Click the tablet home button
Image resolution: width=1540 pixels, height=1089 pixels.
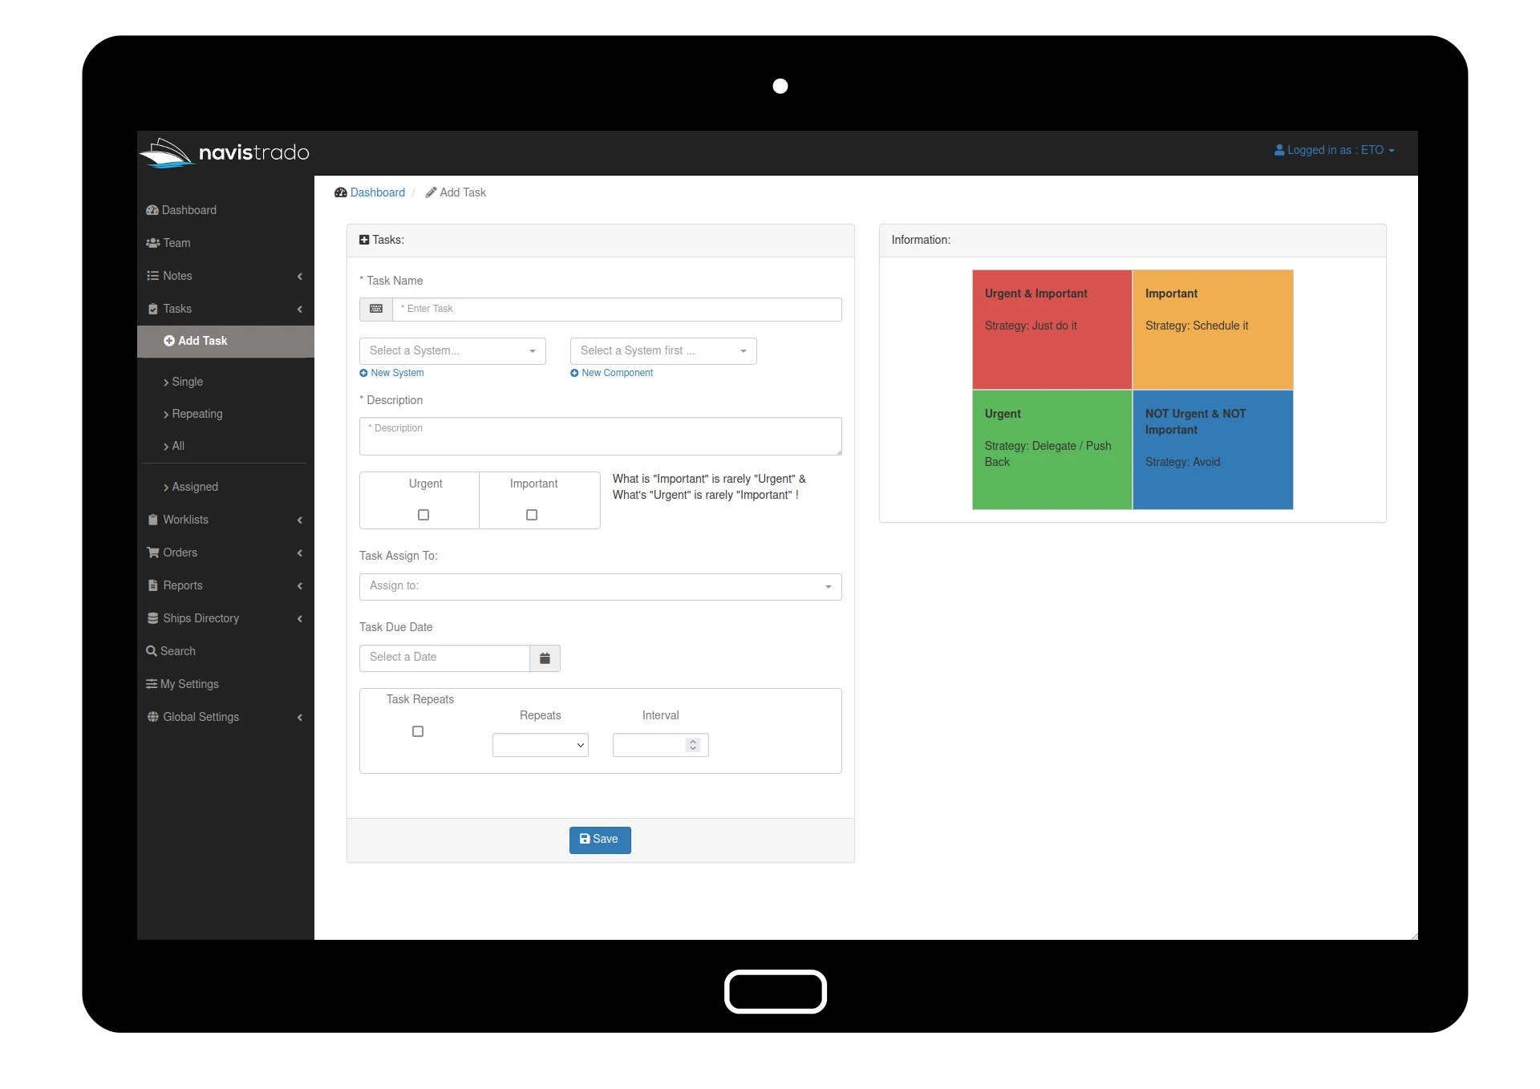pyautogui.click(x=775, y=992)
